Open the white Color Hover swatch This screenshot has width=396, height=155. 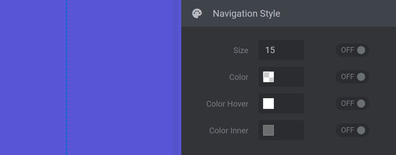[x=268, y=104]
